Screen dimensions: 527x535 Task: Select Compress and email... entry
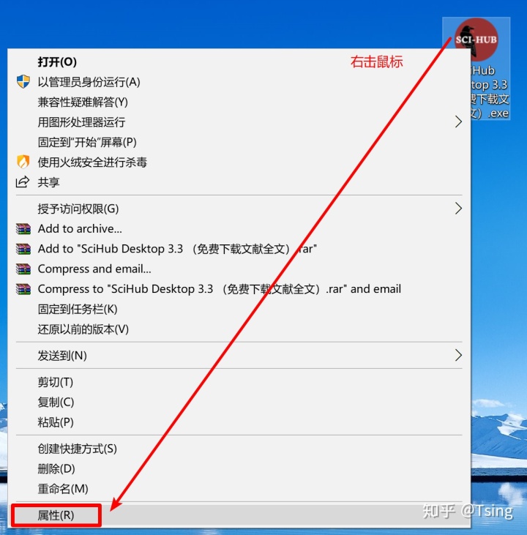point(239,269)
